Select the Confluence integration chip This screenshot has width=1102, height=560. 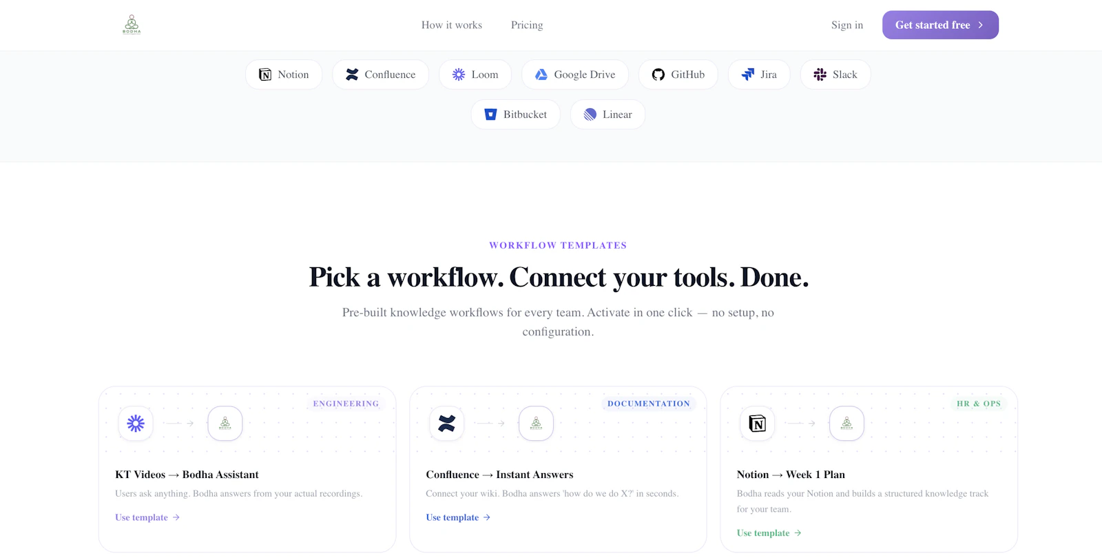click(x=380, y=74)
